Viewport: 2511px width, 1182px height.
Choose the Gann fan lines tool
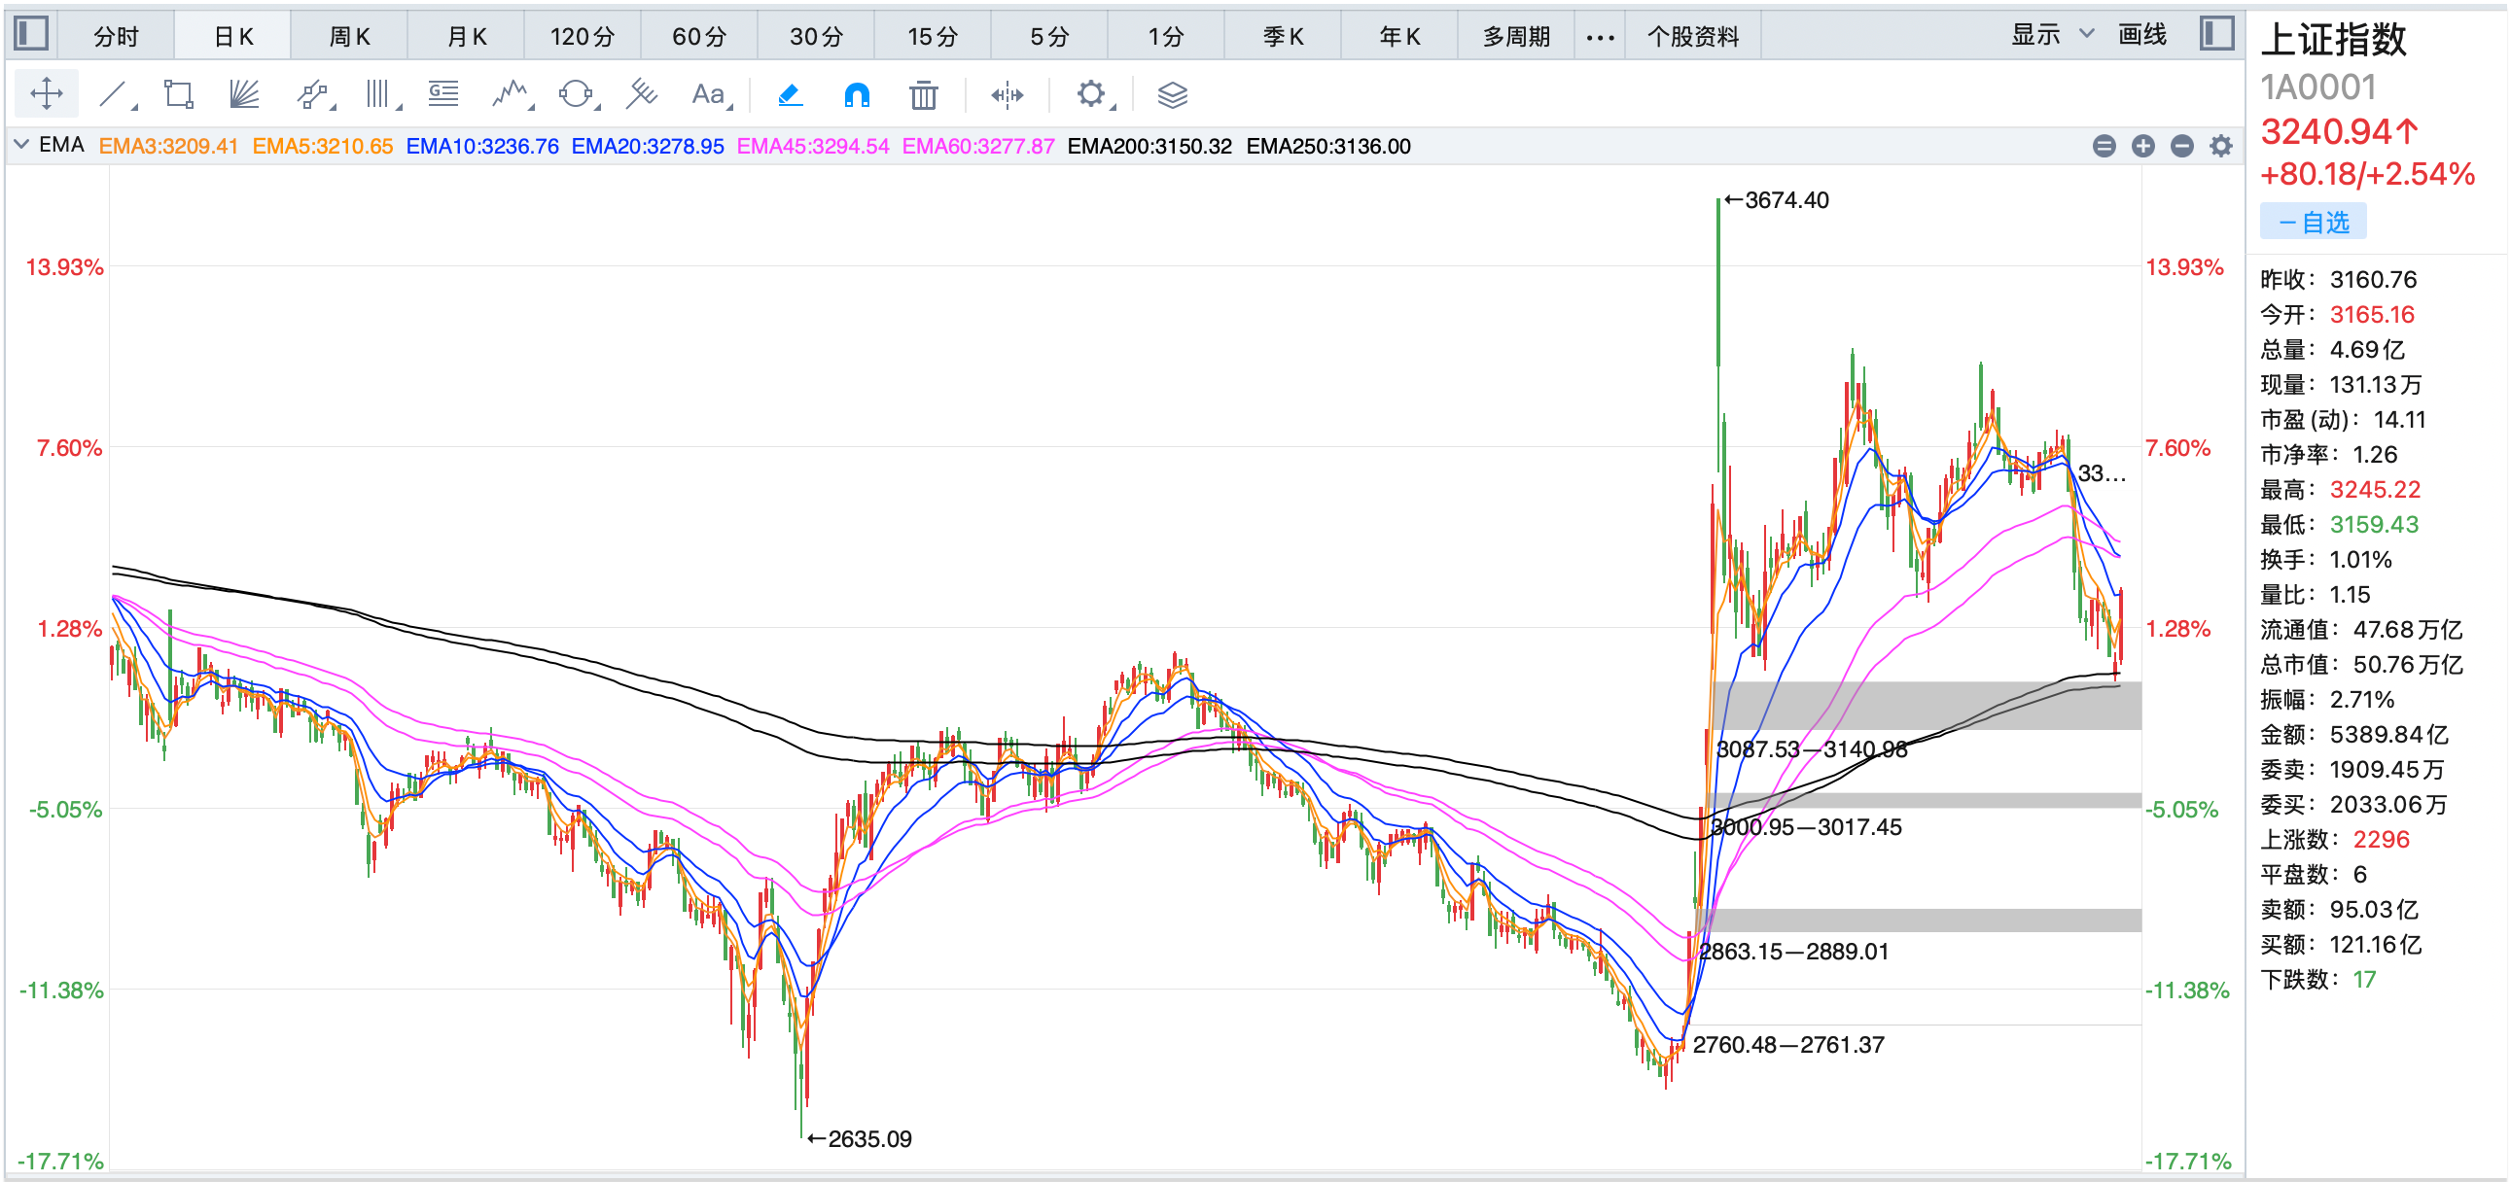point(244,94)
